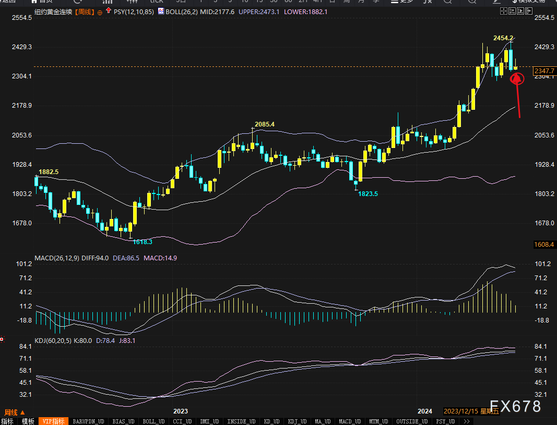This screenshot has height=425, width=557.
Task: Expand more indicator tabs with >> button
Action: pyautogui.click(x=466, y=421)
